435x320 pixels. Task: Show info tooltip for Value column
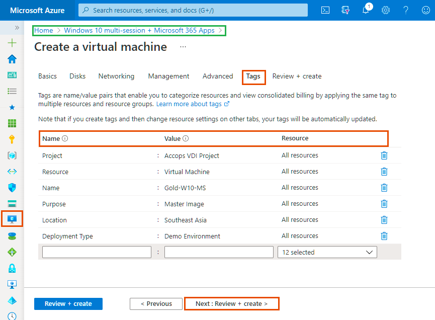186,138
